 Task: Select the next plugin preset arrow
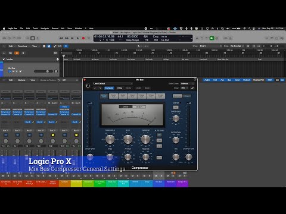tap(100, 88)
